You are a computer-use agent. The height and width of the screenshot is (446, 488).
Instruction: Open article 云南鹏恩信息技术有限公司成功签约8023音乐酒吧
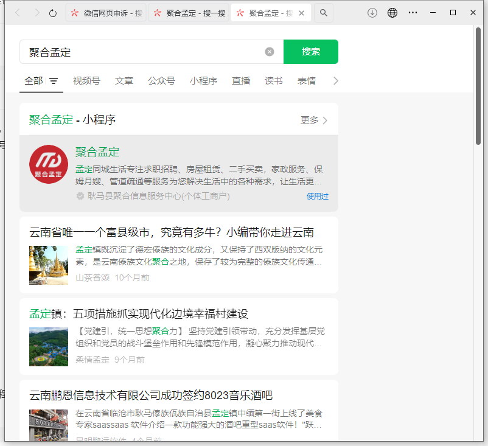(151, 395)
